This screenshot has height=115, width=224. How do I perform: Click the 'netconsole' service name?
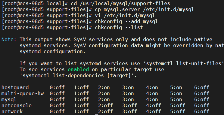click(17, 105)
